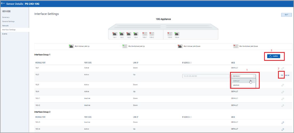Click info icon beside Group 1 IP ADDRESS

pos(191,63)
